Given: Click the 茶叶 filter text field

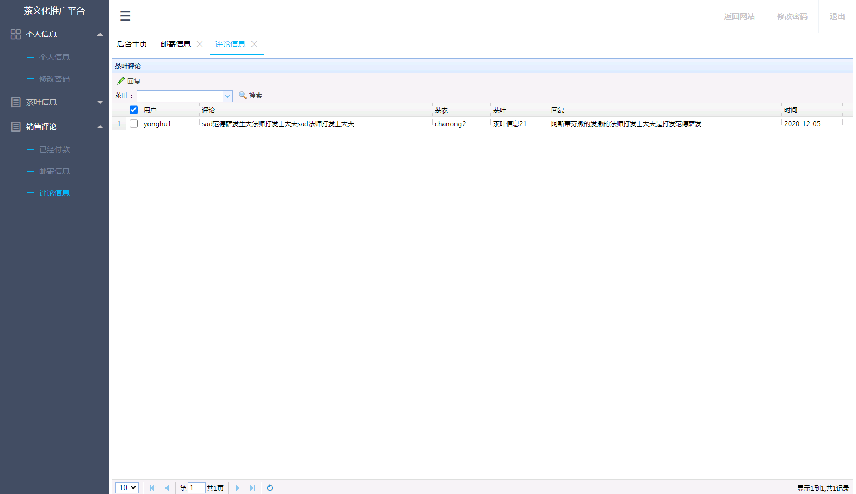Looking at the screenshot, I should (180, 96).
